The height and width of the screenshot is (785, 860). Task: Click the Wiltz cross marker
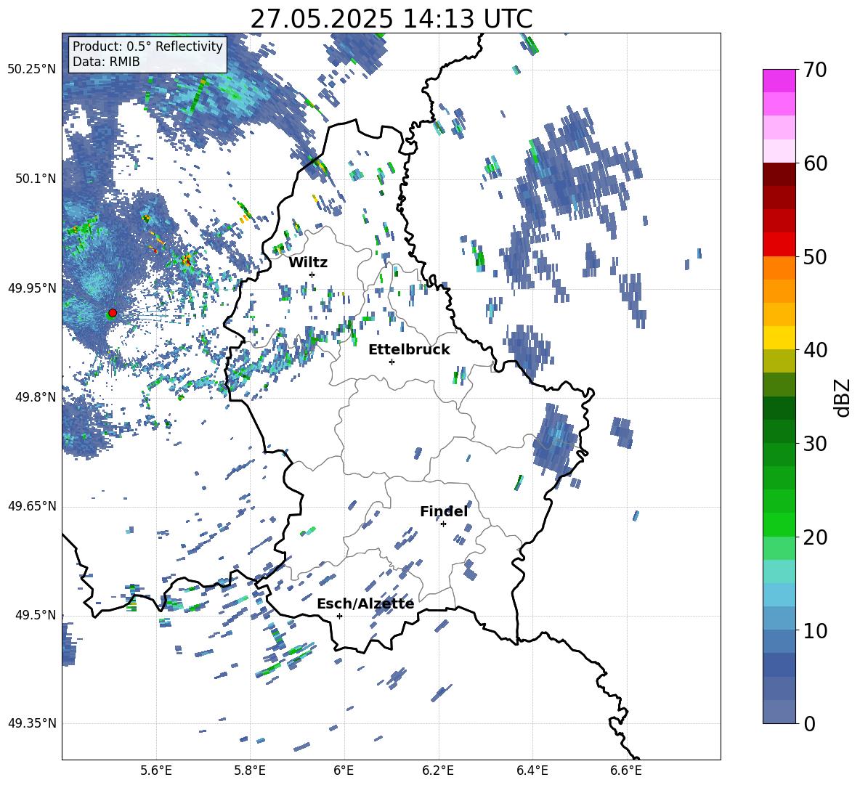(312, 274)
